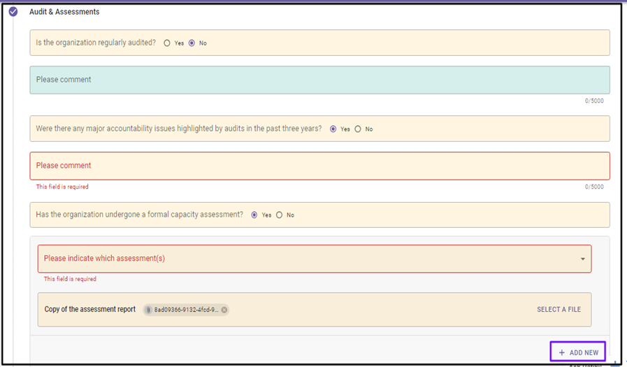Choose No for major accountability issues question

click(358, 129)
